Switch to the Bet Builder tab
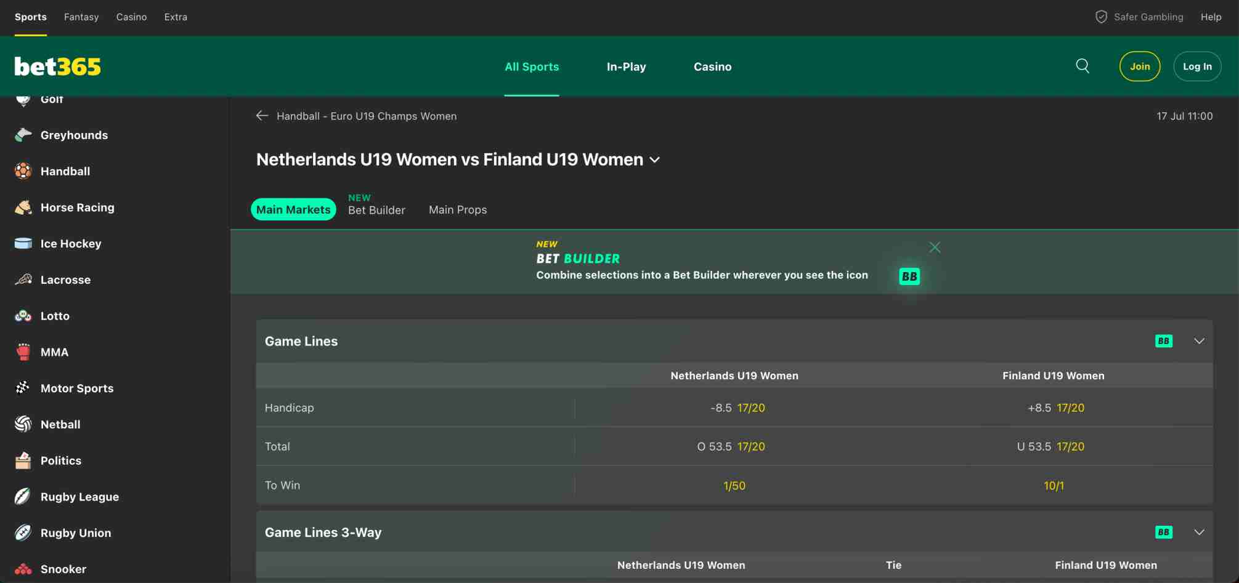Screen dimensions: 1239x583 pyautogui.click(x=376, y=210)
